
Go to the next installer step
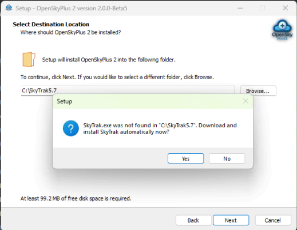click(x=231, y=220)
